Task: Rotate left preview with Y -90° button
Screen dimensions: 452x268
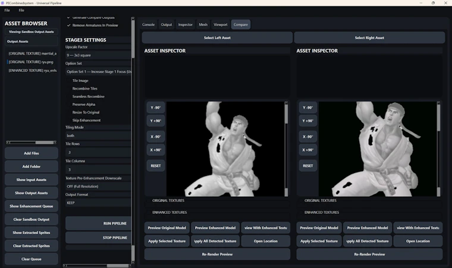Action: coord(156,108)
